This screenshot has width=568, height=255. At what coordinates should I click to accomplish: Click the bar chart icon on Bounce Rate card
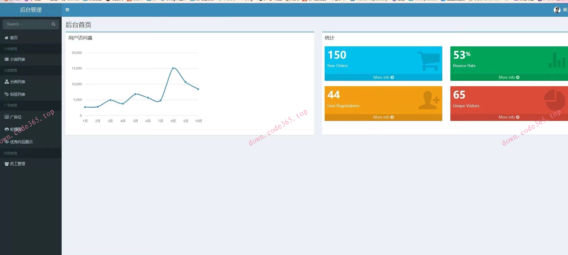557,60
